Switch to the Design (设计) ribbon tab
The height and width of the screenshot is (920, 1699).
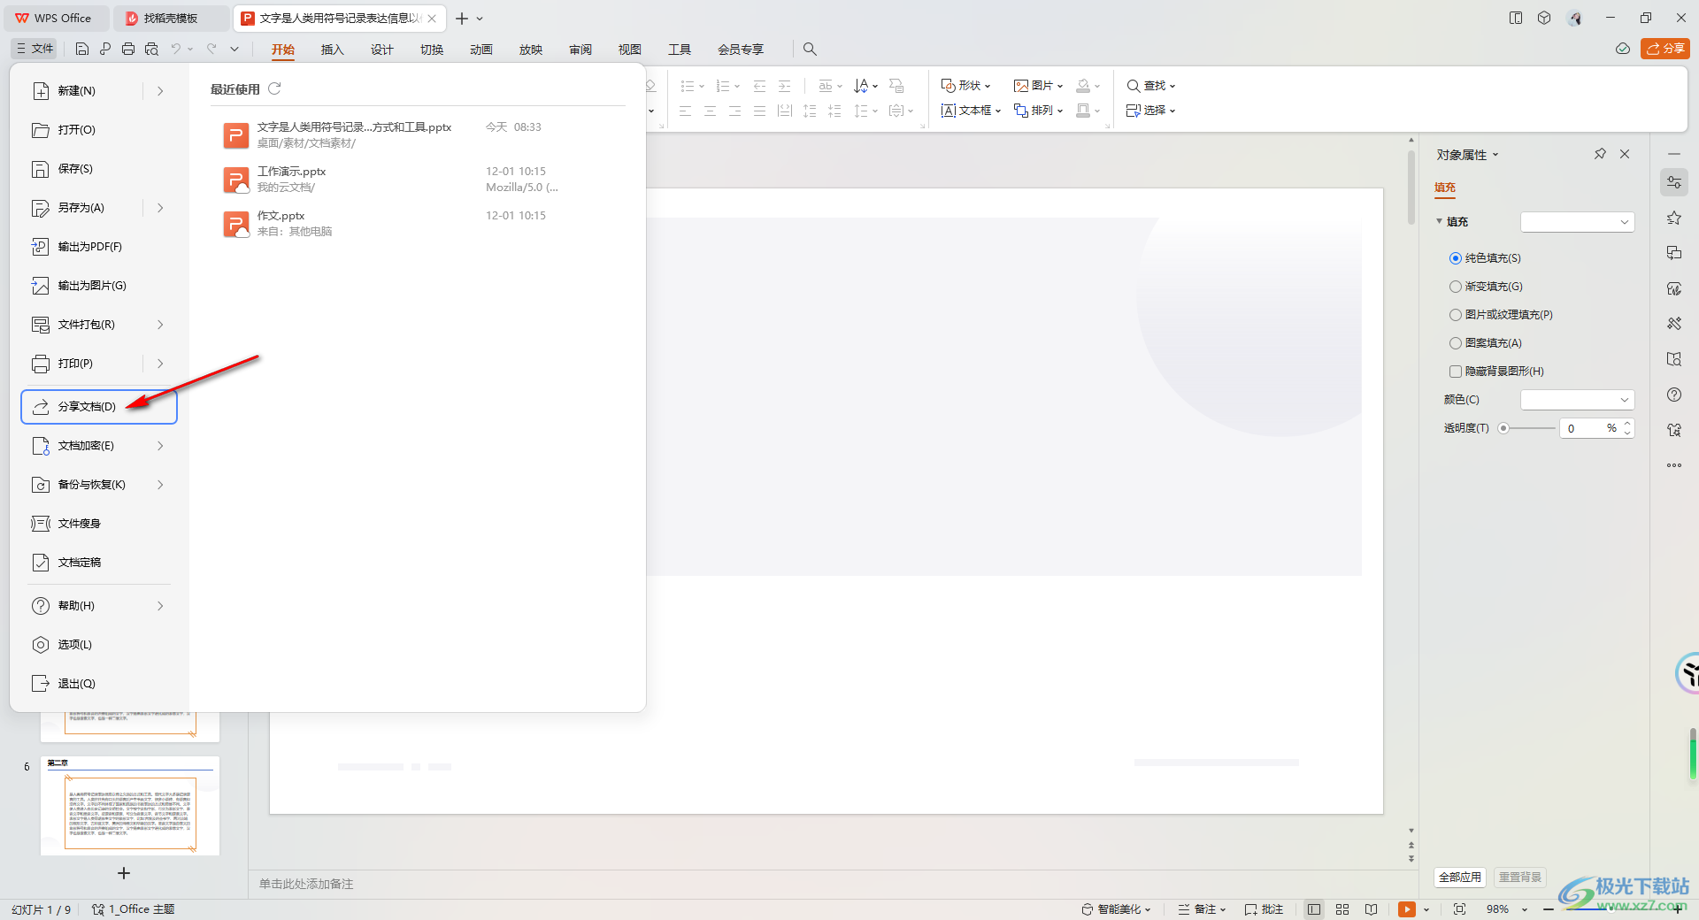(381, 50)
